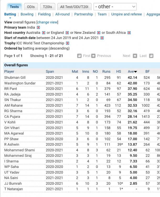The width and height of the screenshot is (160, 197).
Task: Click the First page icon
Action: [x=79, y=56]
